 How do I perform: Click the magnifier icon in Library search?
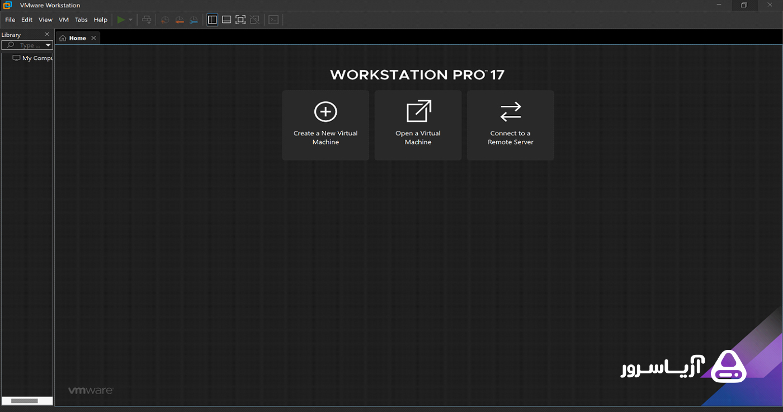(10, 45)
